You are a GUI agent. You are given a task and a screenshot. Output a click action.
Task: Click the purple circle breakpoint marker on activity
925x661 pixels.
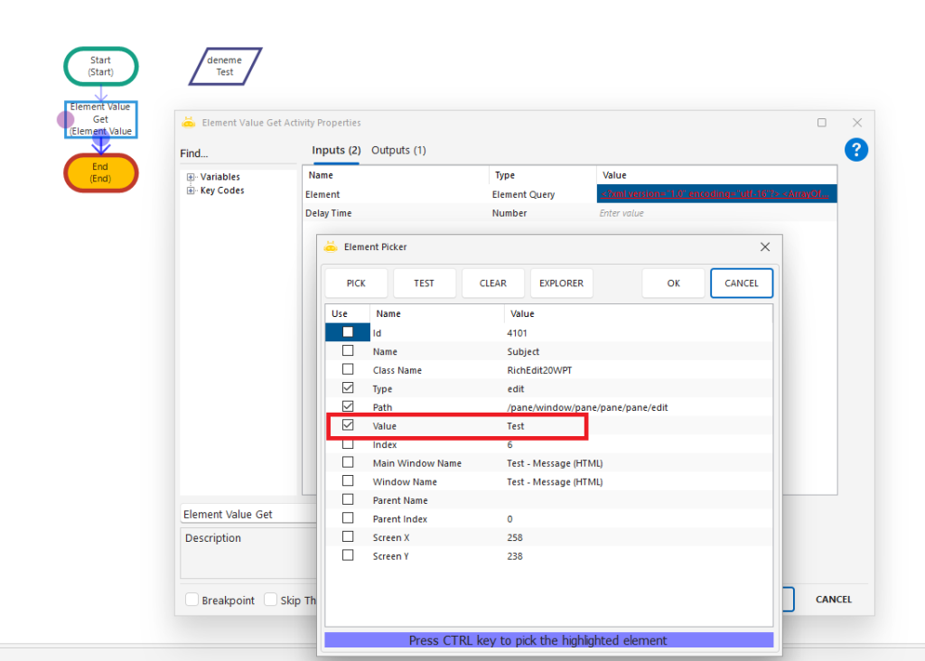[x=66, y=118]
